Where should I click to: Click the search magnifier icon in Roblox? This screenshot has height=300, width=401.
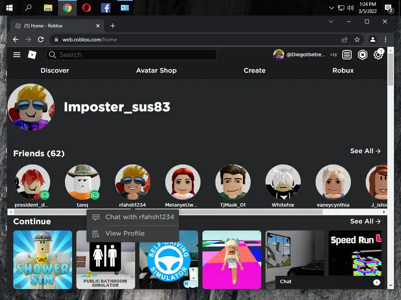52,55
